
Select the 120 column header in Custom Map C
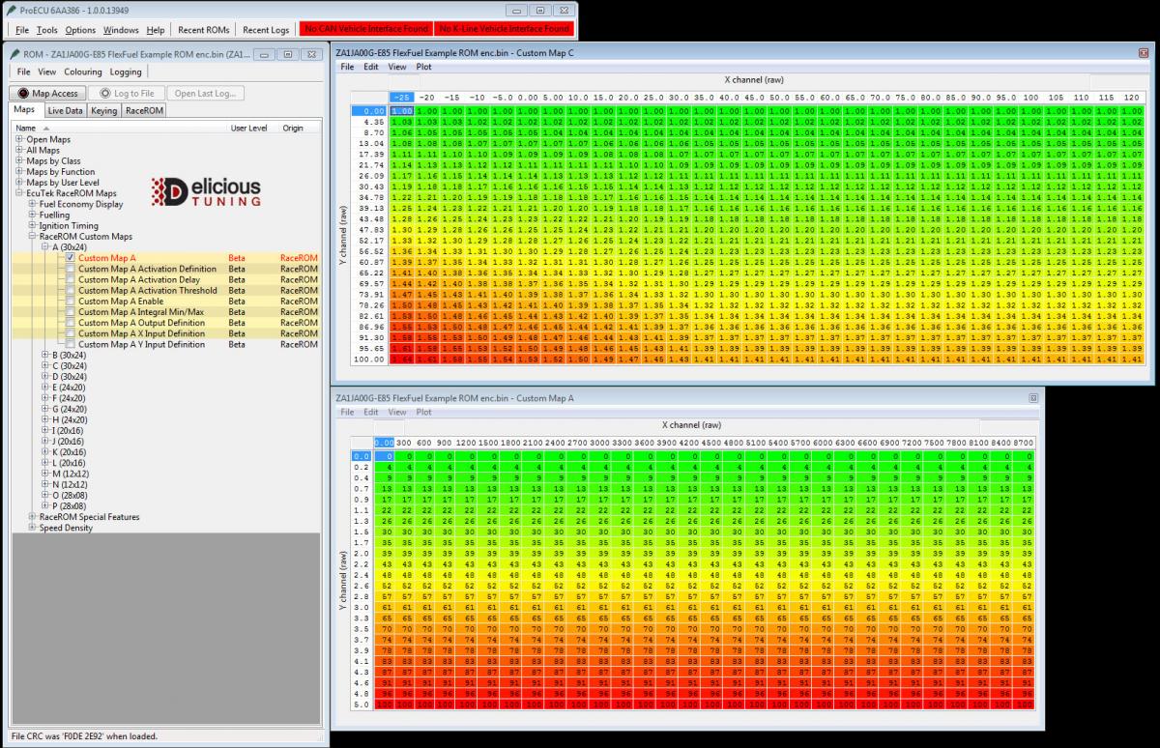pos(1133,98)
